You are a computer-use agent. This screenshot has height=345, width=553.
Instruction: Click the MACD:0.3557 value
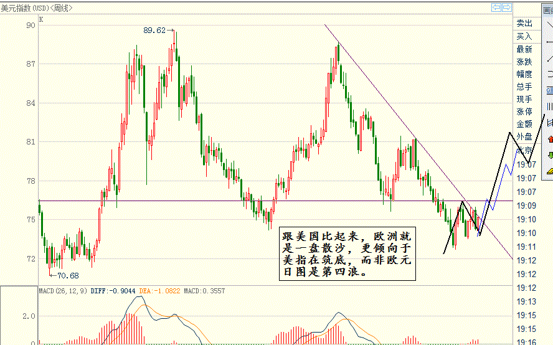coord(204,291)
